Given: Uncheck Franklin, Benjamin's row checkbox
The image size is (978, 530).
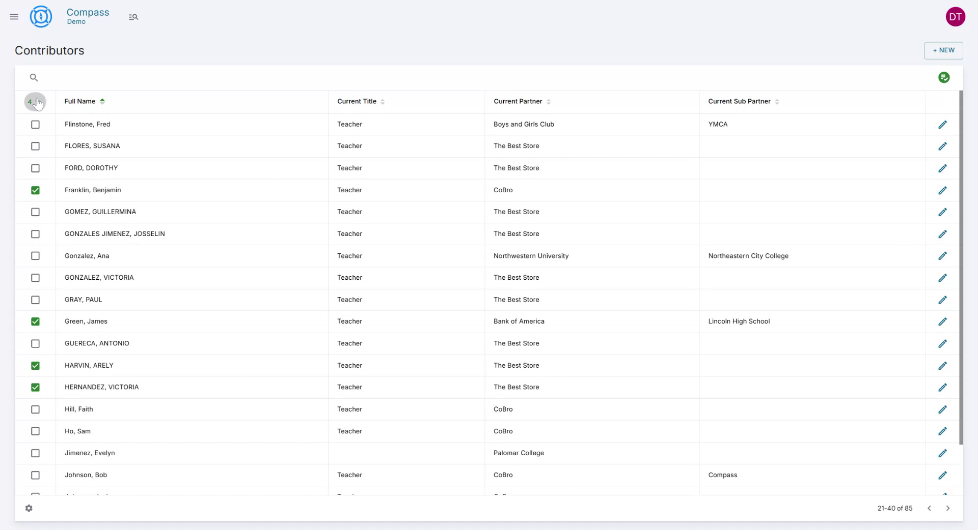Looking at the screenshot, I should click(35, 190).
